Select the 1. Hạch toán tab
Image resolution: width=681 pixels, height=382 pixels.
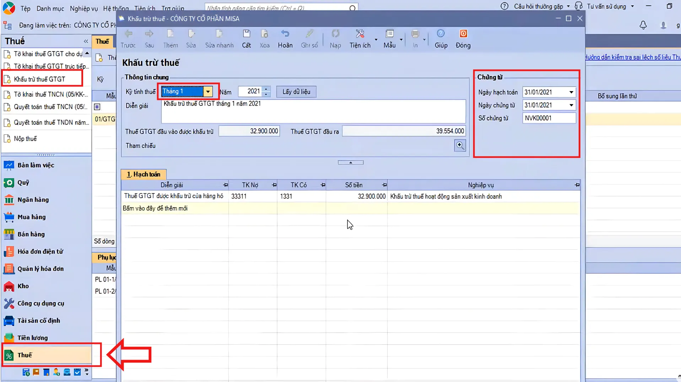tap(144, 174)
